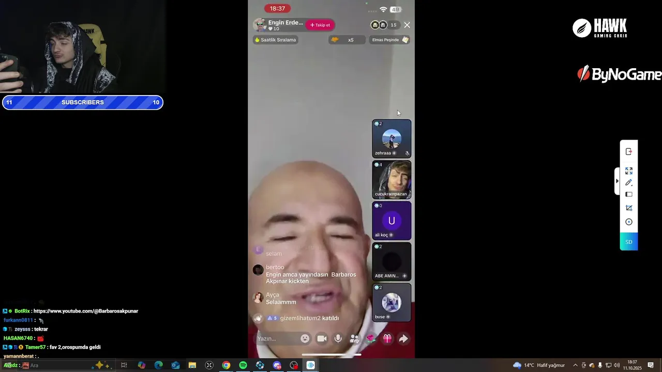Click the Windows search box 'Ara'
Screen dimensions: 662x372
(x=67, y=365)
